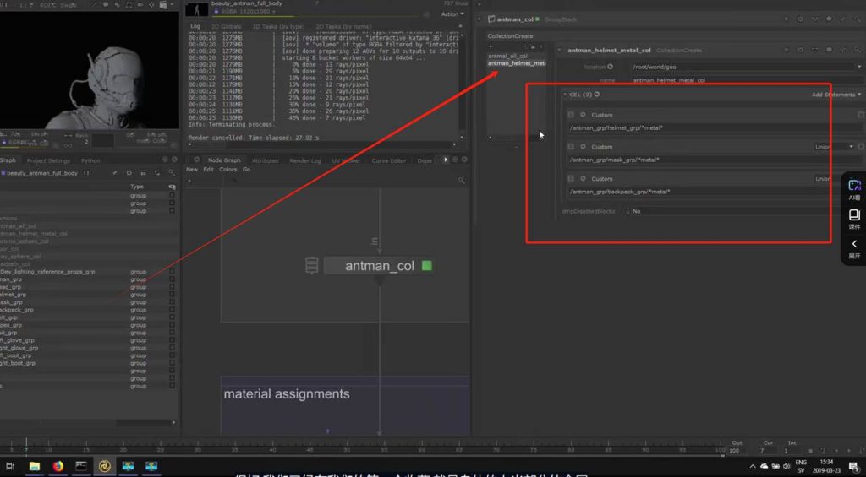Select antmal_all_col in the collection list
Viewport: 866px width, 477px height.
pos(507,57)
